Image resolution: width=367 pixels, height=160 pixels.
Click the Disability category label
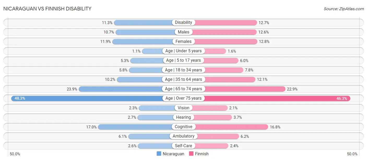tap(183, 22)
